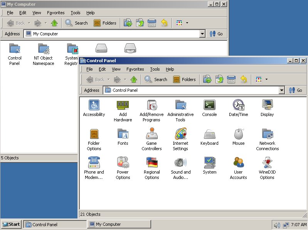Open the Favorites menu in Control Panel
The image size is (308, 230).
pos(135,69)
